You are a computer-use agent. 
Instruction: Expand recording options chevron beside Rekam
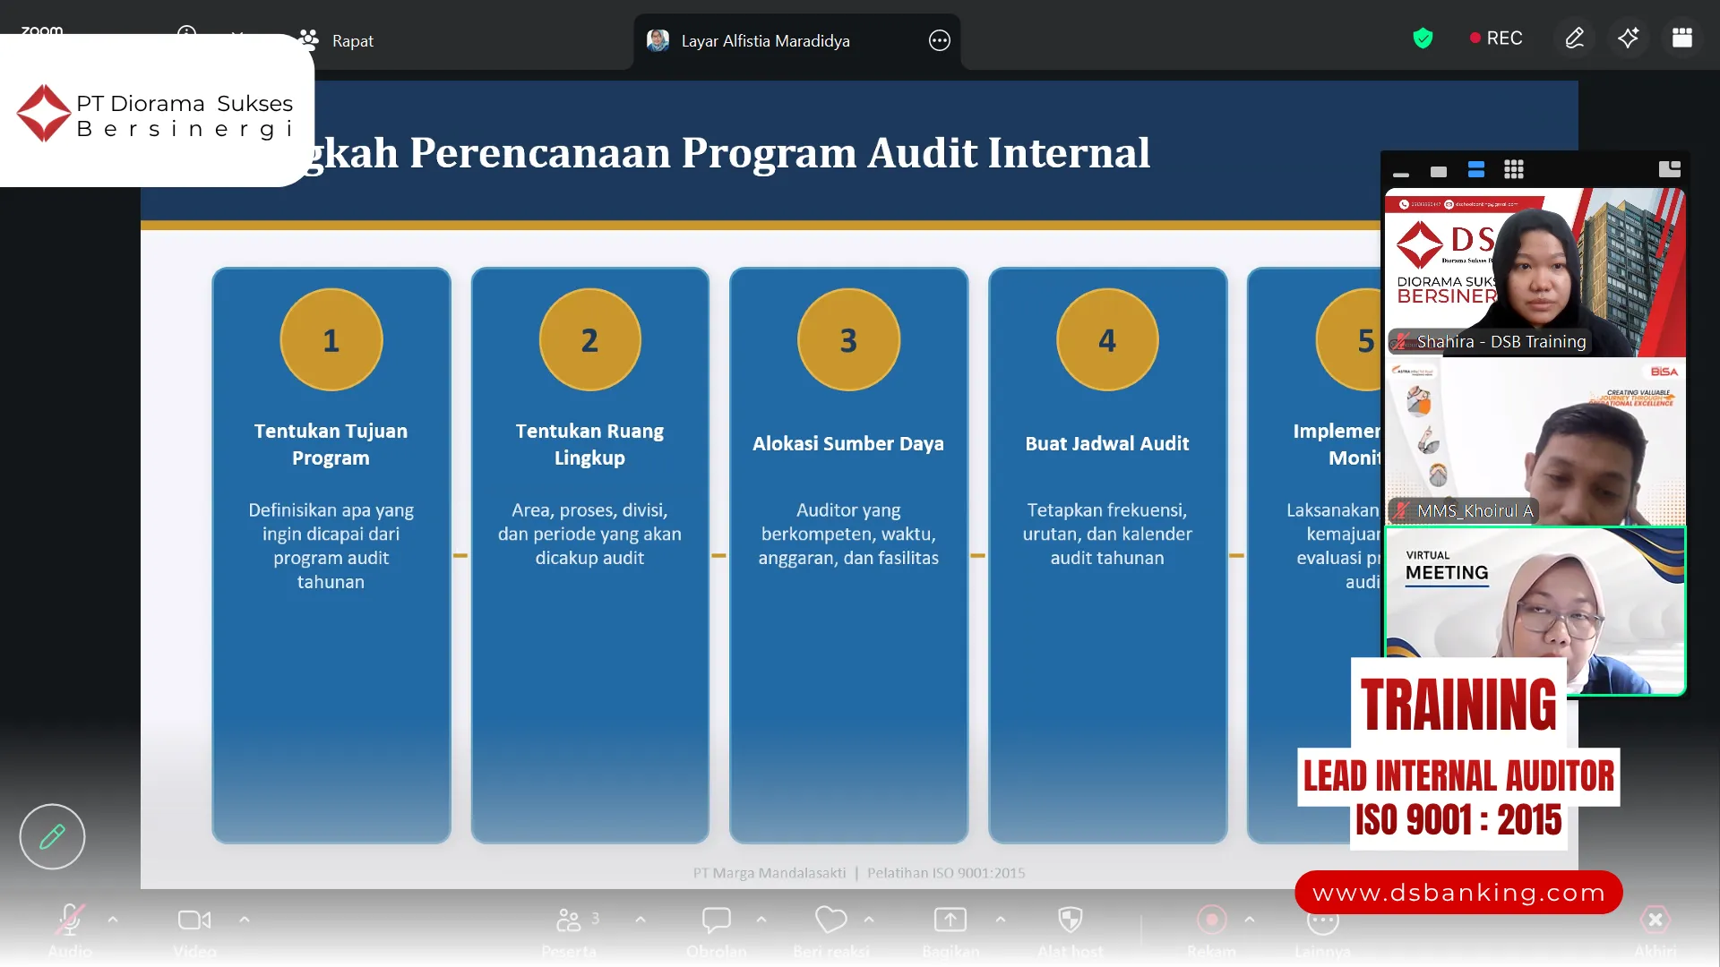1250,920
